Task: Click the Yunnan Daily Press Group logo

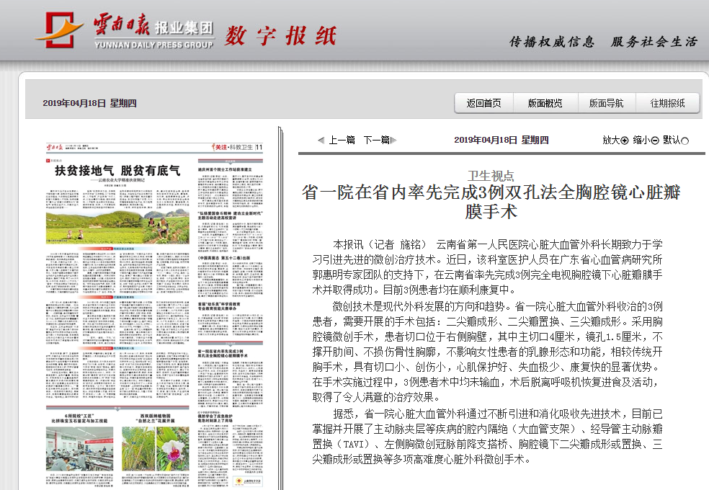Action: click(125, 30)
